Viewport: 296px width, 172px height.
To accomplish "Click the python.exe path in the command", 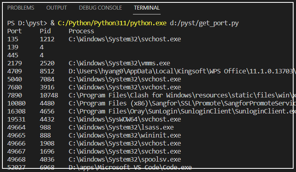I will pyautogui.click(x=112, y=24).
